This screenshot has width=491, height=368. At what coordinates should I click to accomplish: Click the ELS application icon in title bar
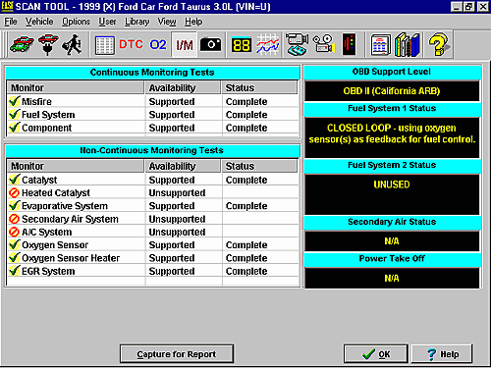coord(7,6)
